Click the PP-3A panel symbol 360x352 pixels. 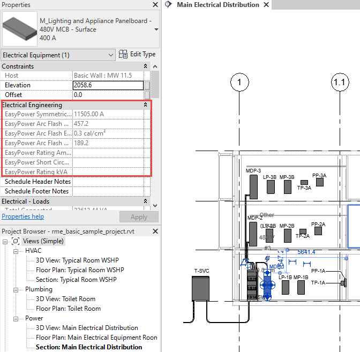coord(319,182)
